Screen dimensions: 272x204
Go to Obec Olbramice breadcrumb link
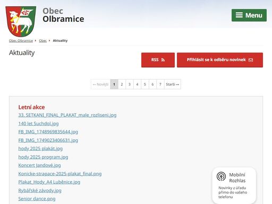pos(21,40)
